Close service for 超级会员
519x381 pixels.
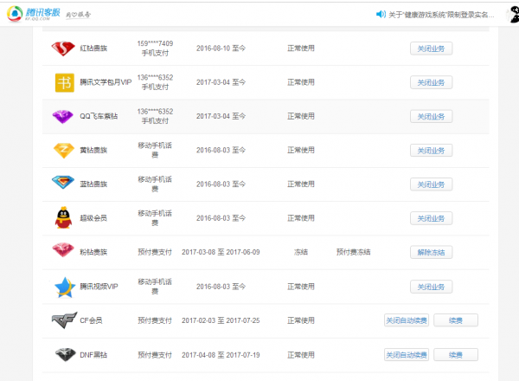click(431, 218)
